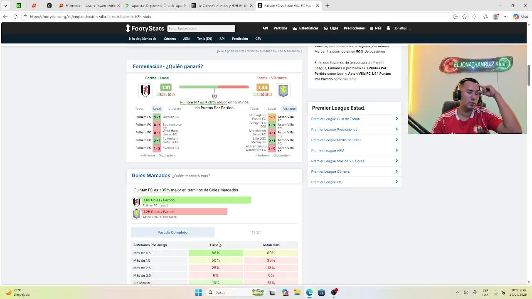This screenshot has height=299, width=532.
Task: Click the Fulham FC crest under Forma - Local
Action: [145, 91]
